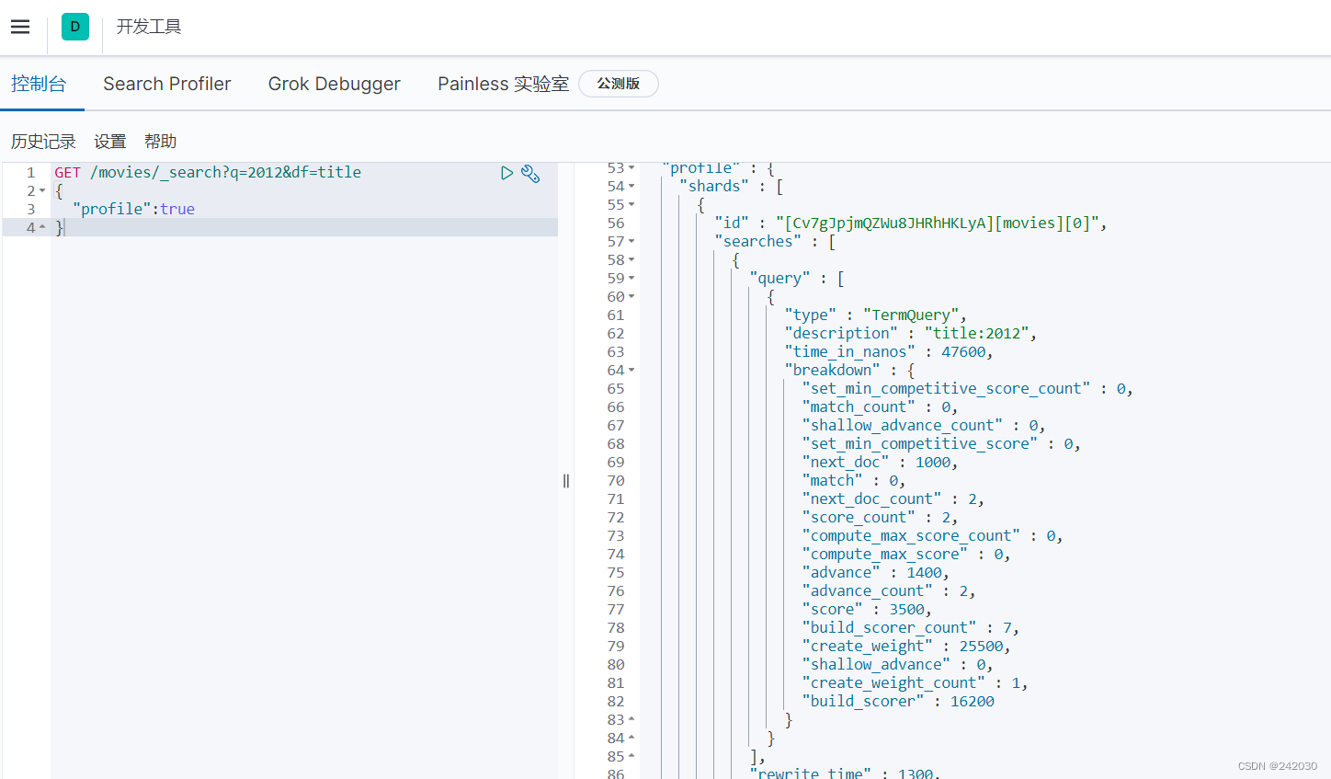Collapse "breakdown" object at output line 64
The image size is (1331, 779).
point(631,371)
